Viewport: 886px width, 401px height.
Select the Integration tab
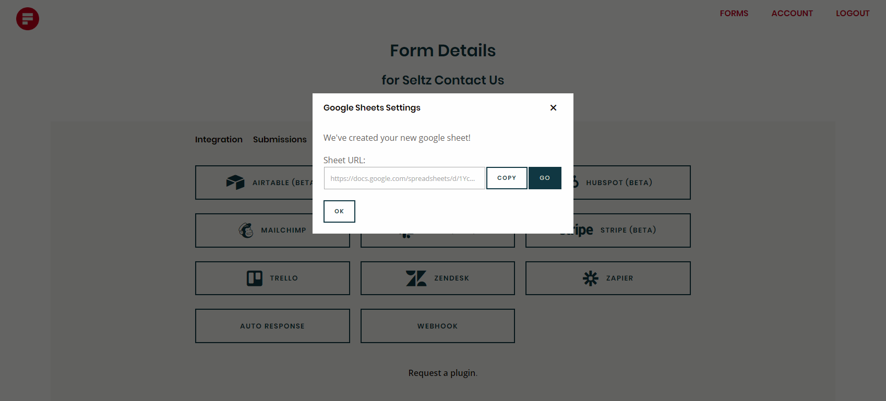(x=219, y=139)
